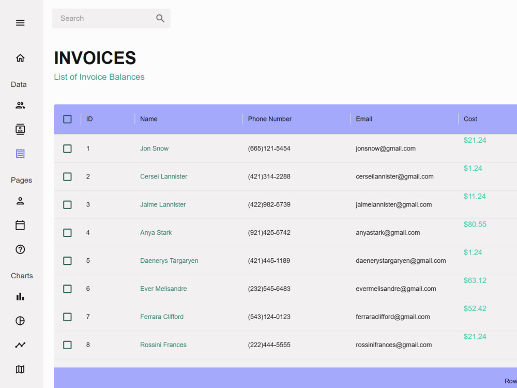Click the phone number (422)982-6739
The width and height of the screenshot is (517, 388).
(269, 204)
